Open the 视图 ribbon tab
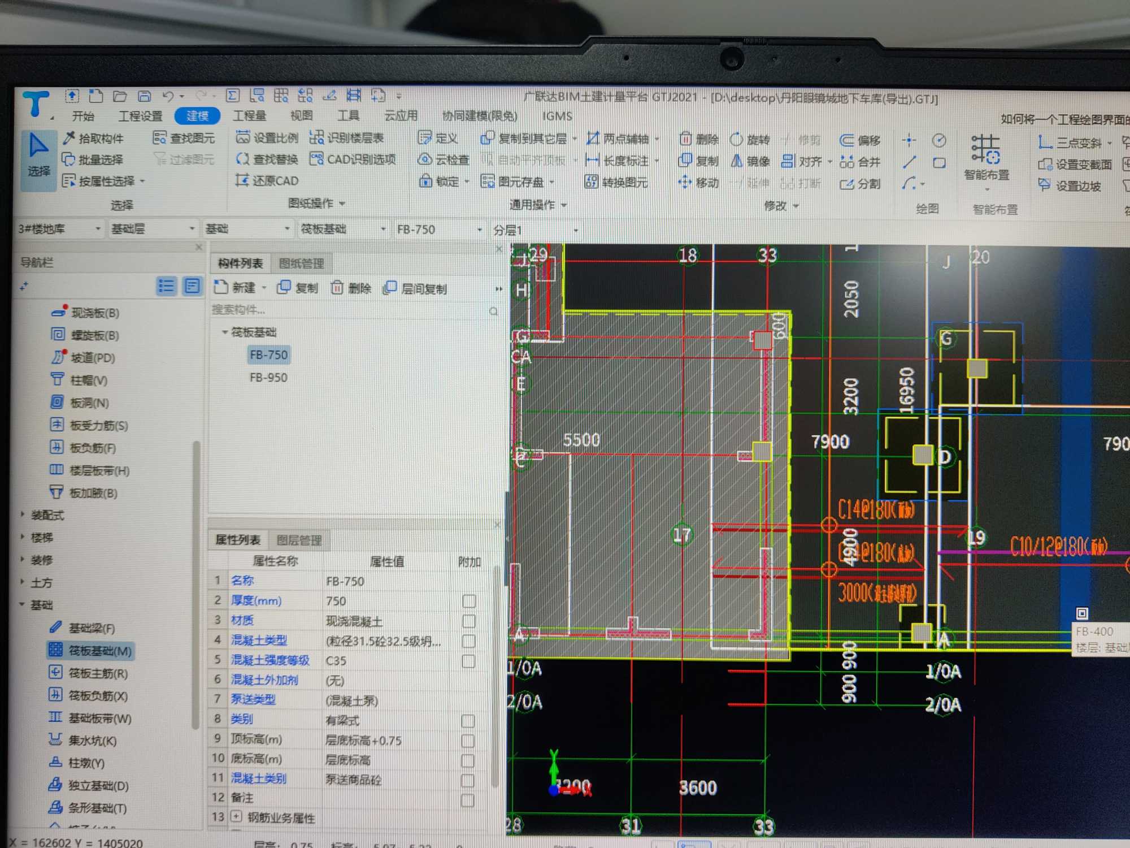The image size is (1130, 848). 301,115
